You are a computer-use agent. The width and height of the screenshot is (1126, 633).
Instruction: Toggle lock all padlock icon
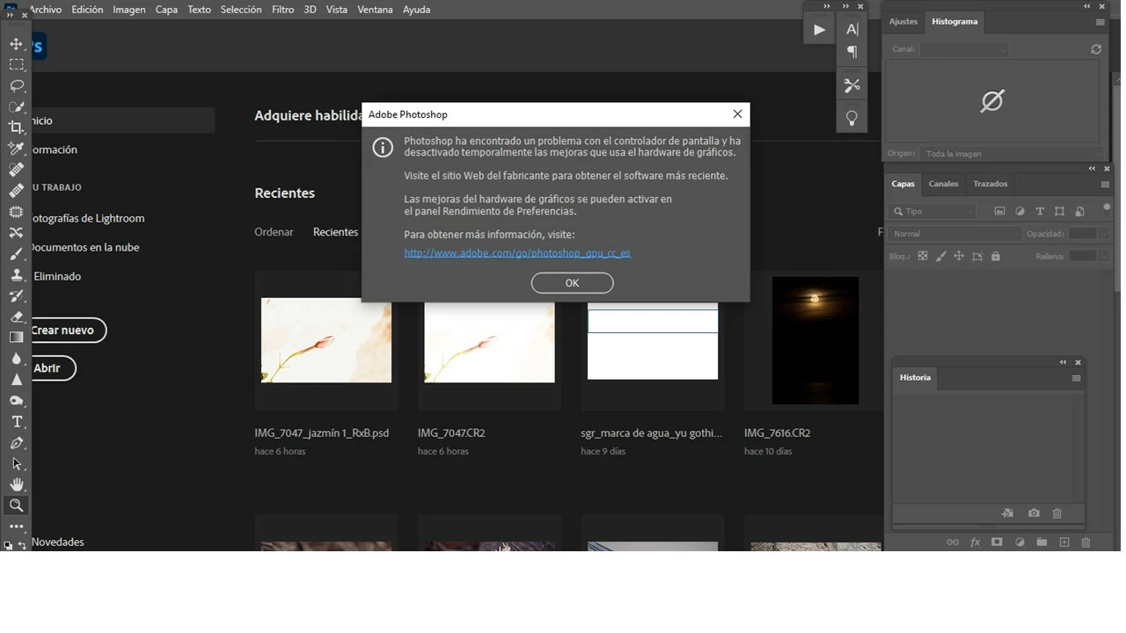pos(996,257)
